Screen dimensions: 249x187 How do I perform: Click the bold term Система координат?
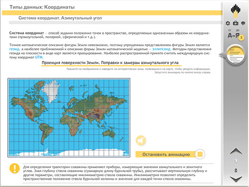(26, 33)
